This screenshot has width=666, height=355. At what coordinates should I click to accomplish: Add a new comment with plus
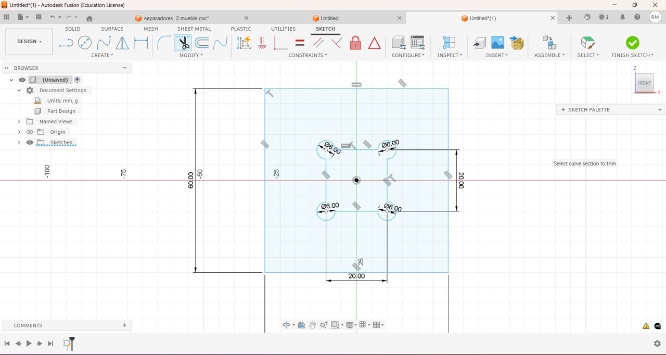point(124,325)
